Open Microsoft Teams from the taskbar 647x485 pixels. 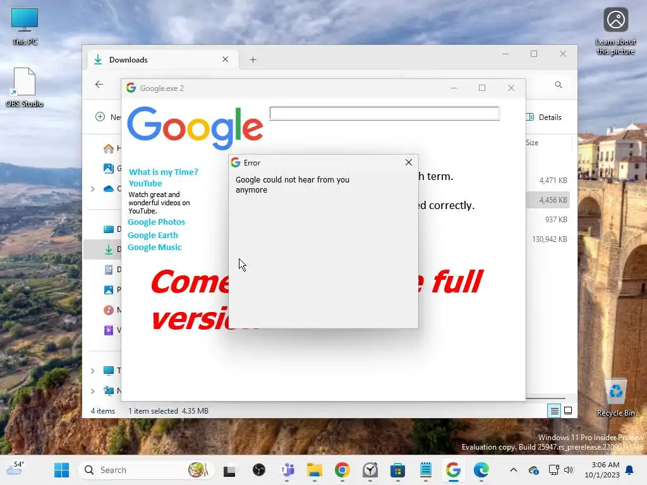(x=287, y=470)
